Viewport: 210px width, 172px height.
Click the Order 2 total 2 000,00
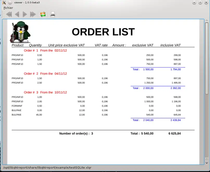pyautogui.click(x=148, y=88)
